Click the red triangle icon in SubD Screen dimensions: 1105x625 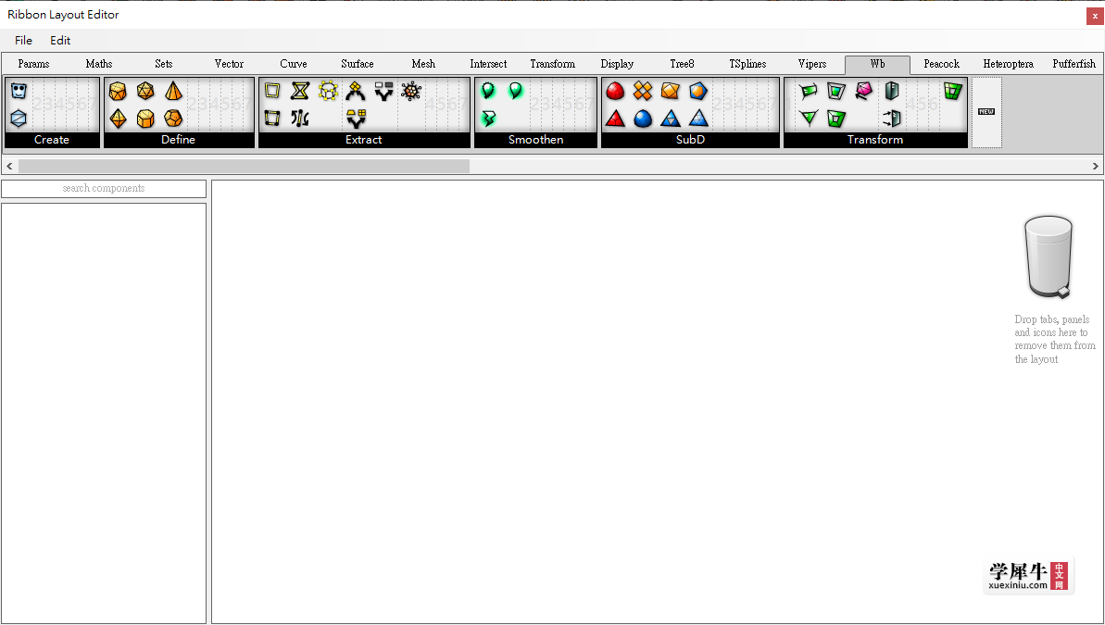(x=615, y=119)
